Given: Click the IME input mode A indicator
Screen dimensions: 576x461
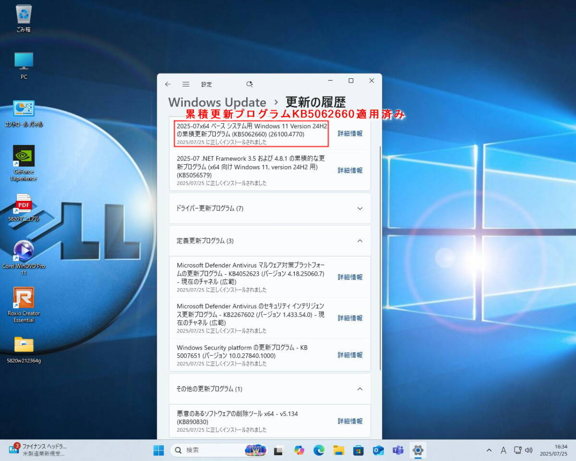Looking at the screenshot, I should point(504,450).
